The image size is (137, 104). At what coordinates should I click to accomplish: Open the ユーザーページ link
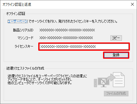tap(18, 21)
